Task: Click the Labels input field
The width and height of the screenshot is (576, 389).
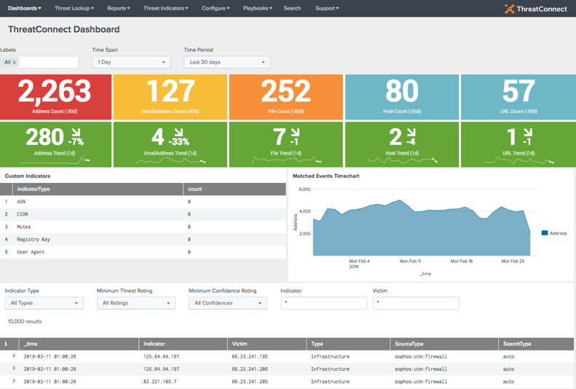Action: tap(39, 62)
